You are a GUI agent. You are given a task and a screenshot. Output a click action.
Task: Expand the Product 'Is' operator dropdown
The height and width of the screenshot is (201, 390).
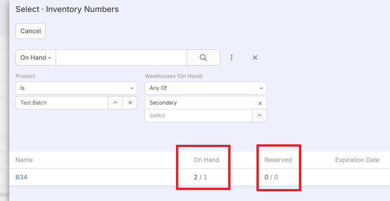coord(76,88)
